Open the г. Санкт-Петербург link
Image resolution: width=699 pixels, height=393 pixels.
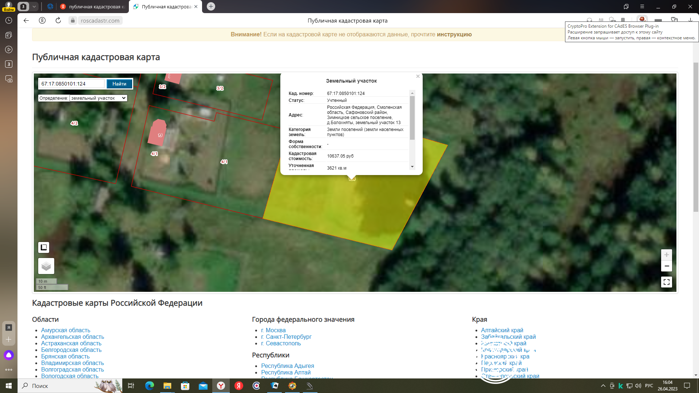[286, 337]
